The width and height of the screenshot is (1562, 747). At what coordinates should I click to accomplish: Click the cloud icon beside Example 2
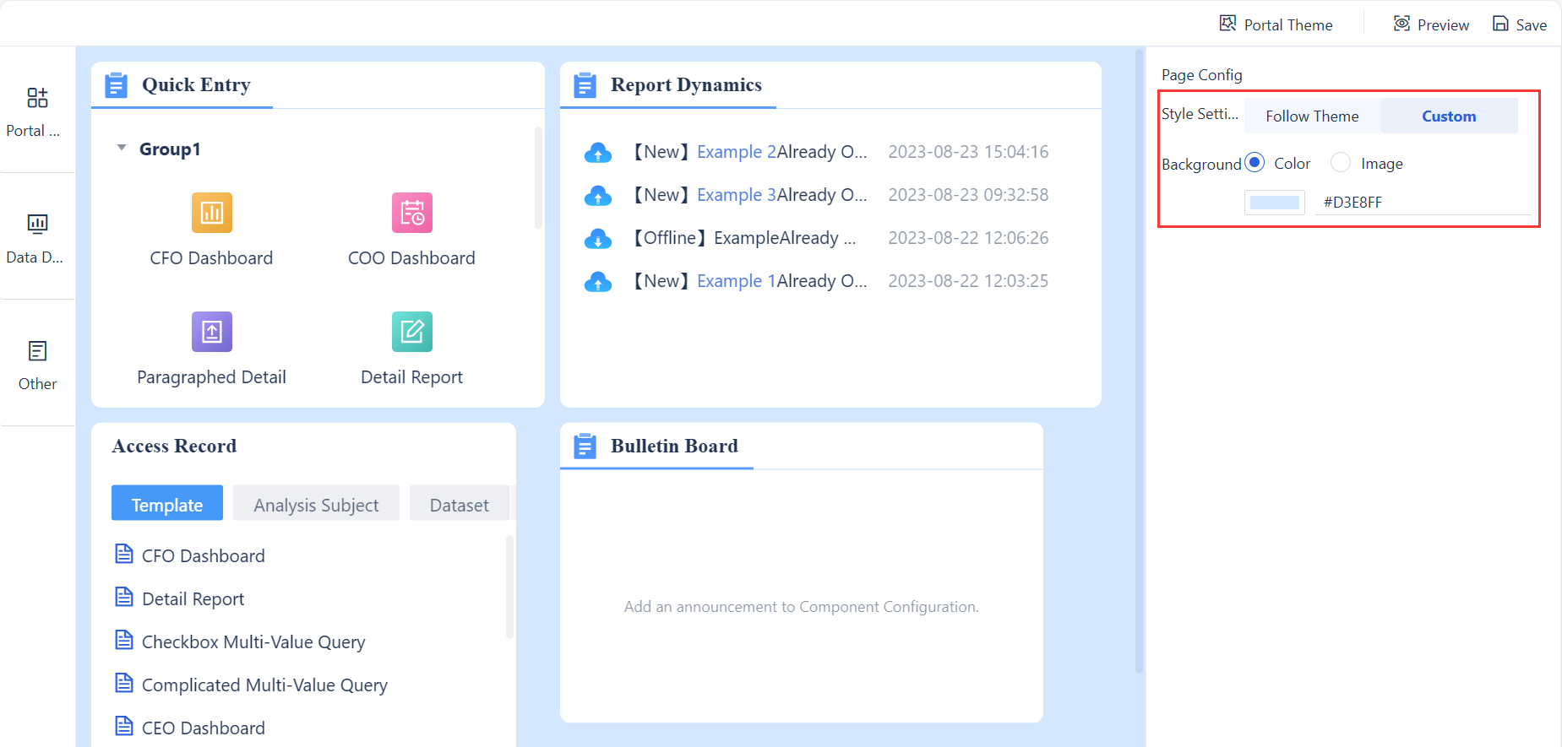click(x=598, y=153)
